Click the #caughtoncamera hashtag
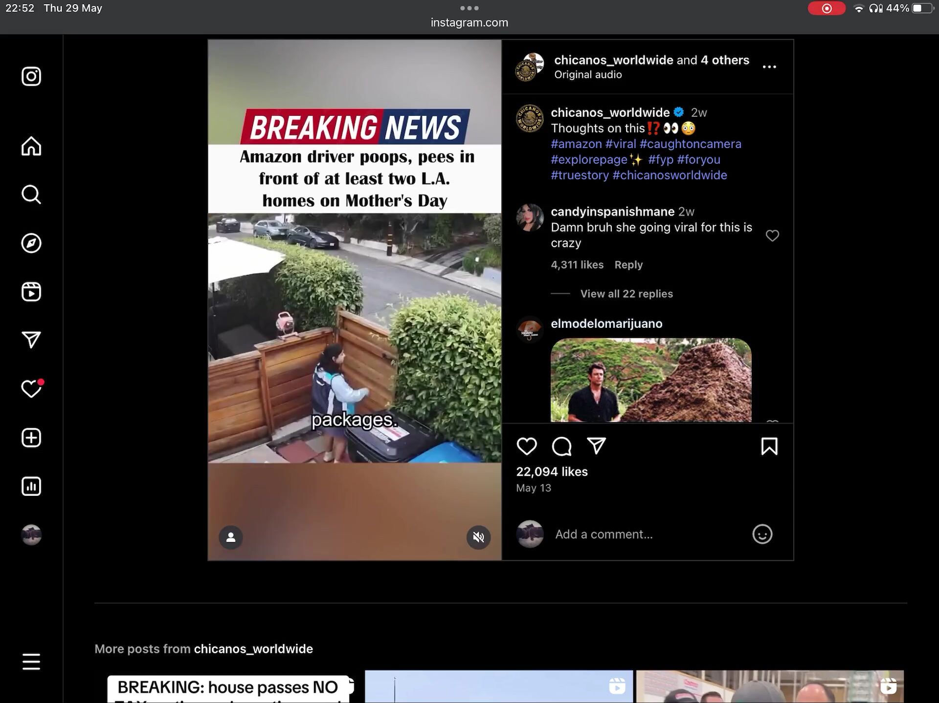This screenshot has width=939, height=703. [690, 144]
